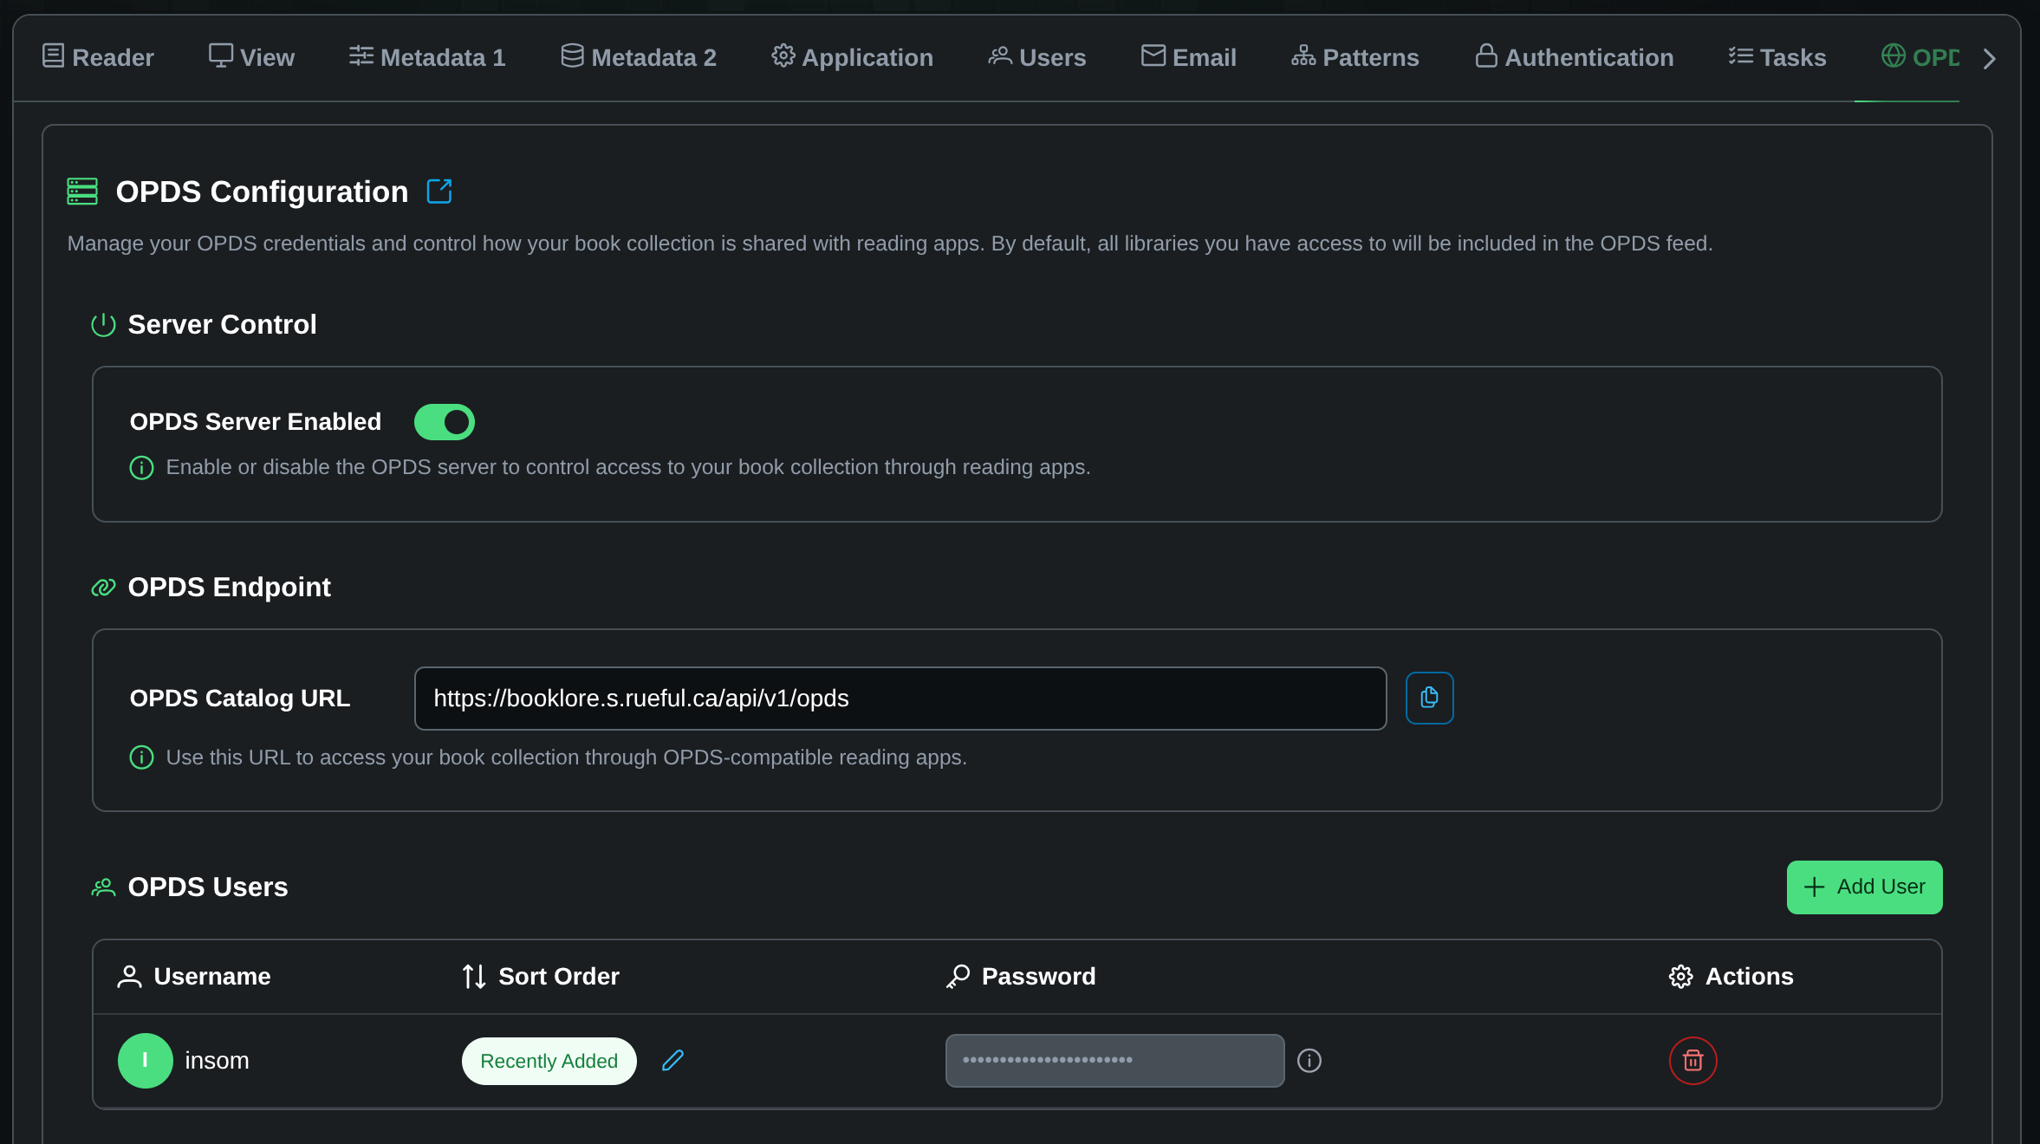Click the Recently Added badge
2040x1144 pixels.
(549, 1060)
